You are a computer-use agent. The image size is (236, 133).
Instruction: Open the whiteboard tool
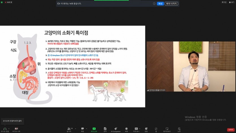coord(167,130)
